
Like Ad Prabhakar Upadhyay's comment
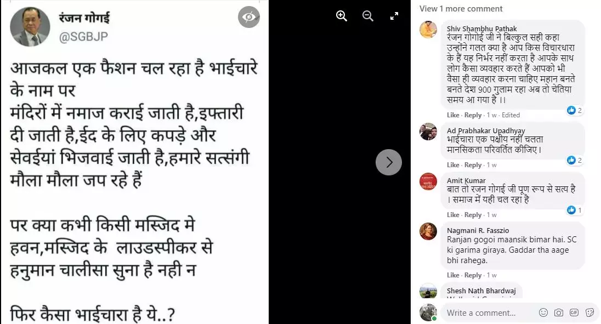tap(452, 164)
